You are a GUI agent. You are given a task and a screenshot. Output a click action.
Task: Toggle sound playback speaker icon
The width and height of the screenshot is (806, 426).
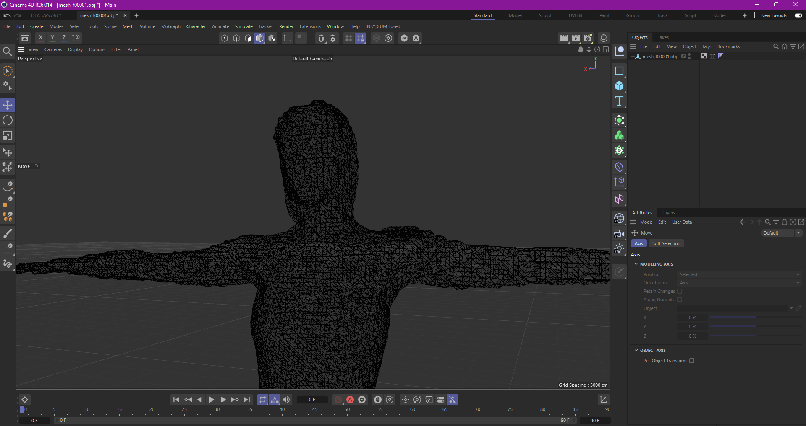[x=286, y=400]
